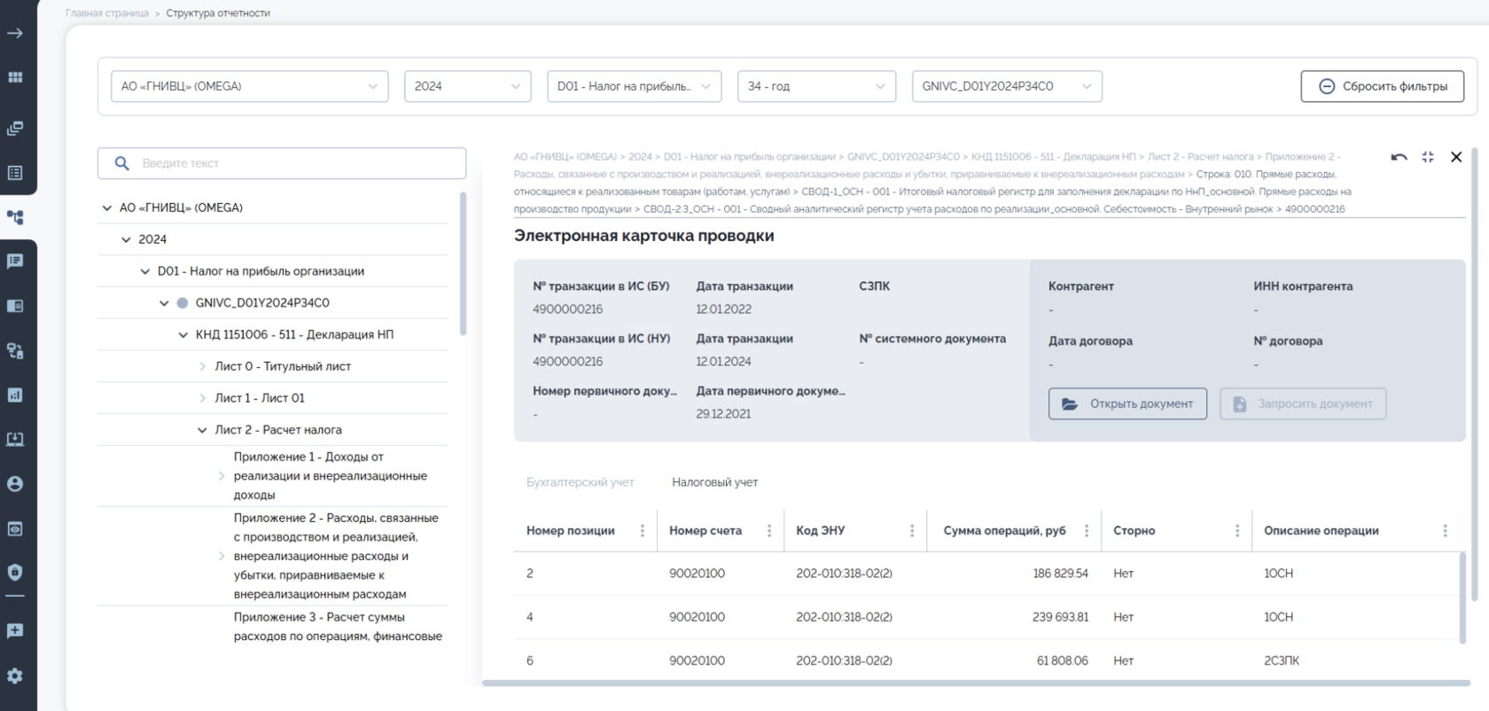Collapse the АО «ГНИВЦ» (OMEGA) tree node

coord(107,208)
